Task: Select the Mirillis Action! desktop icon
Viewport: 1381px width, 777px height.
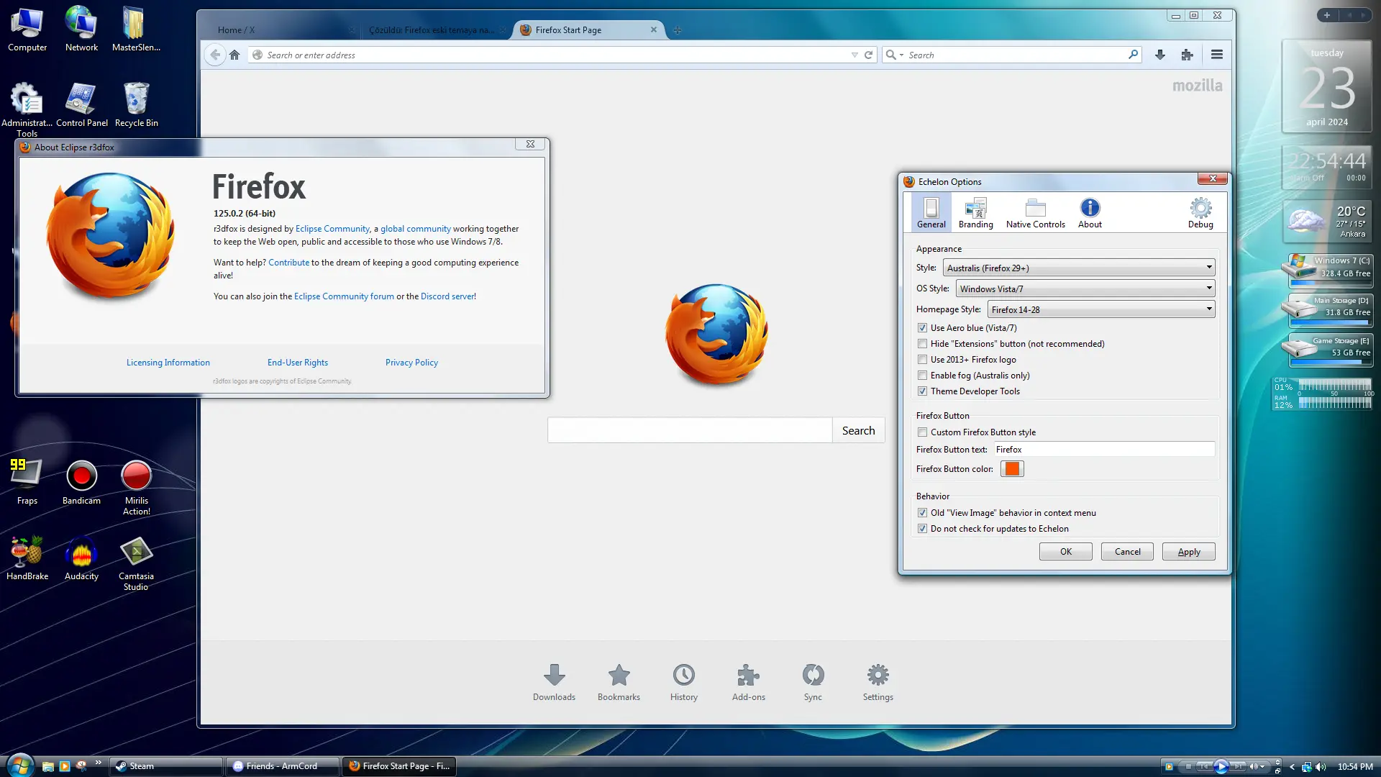Action: pyautogui.click(x=137, y=488)
